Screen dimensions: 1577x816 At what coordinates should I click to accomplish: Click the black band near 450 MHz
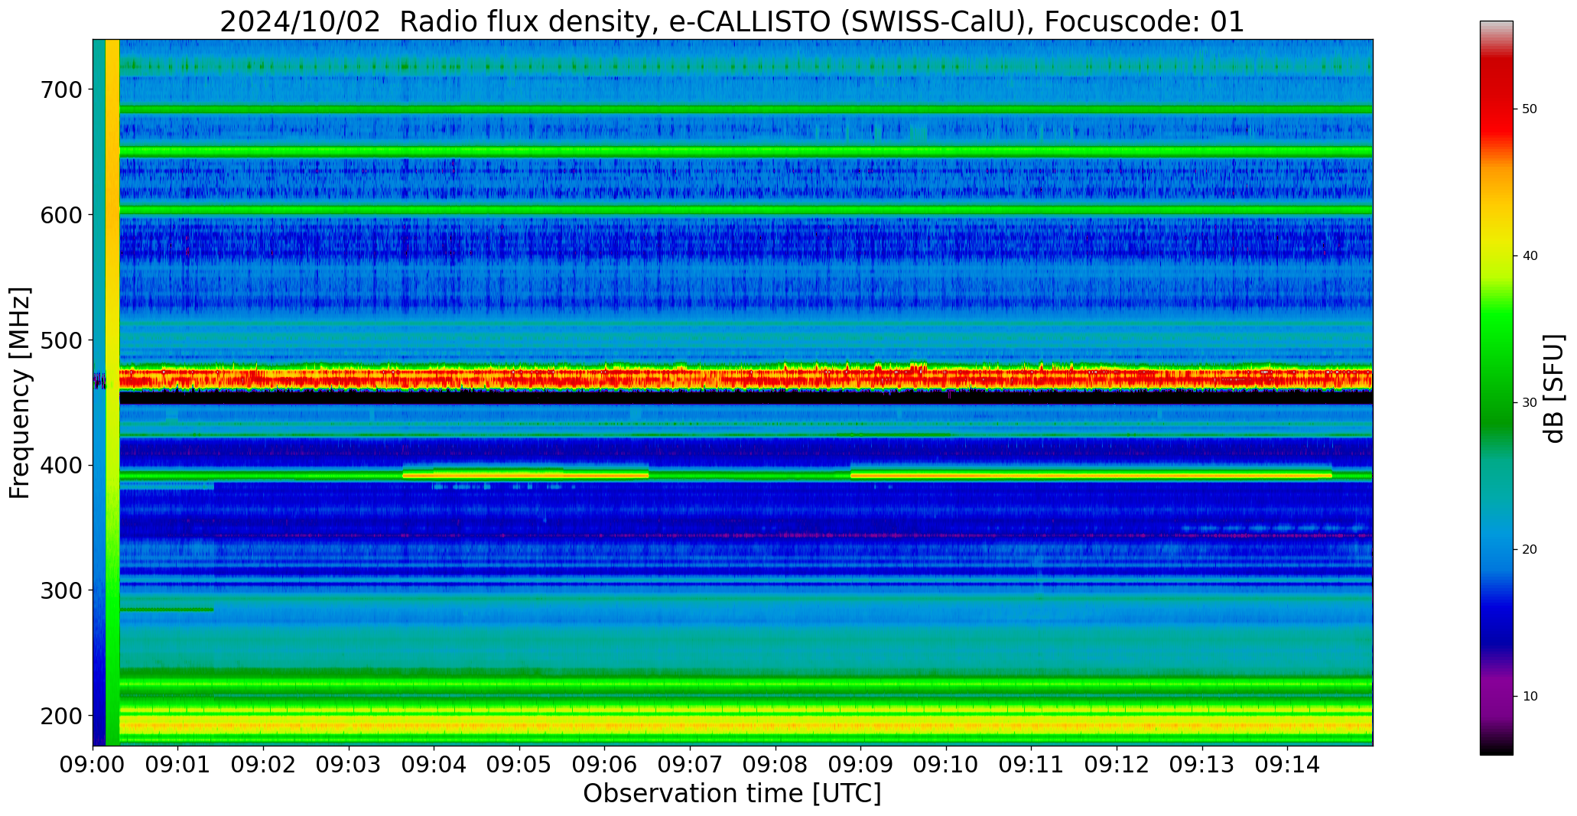pyautogui.click(x=746, y=398)
